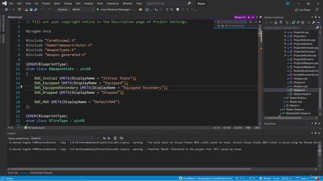
Task: Toggle the split editor handle above the scrollbar
Action: coord(260,22)
